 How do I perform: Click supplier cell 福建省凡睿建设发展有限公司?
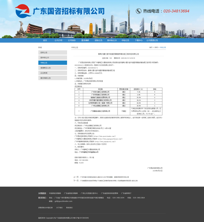click(x=100, y=97)
